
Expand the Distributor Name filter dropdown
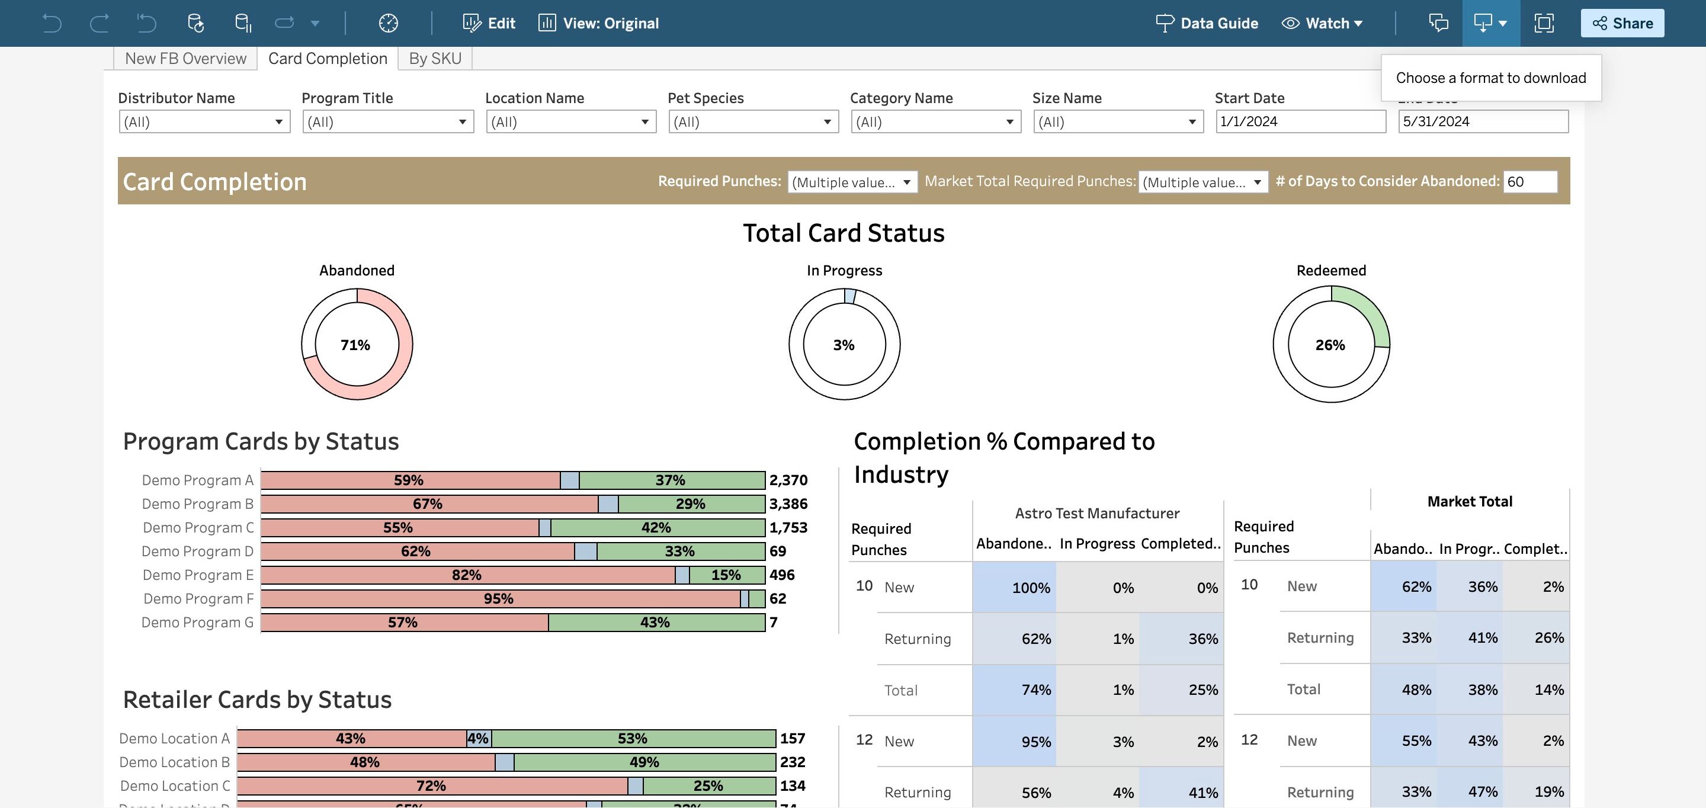(x=204, y=122)
